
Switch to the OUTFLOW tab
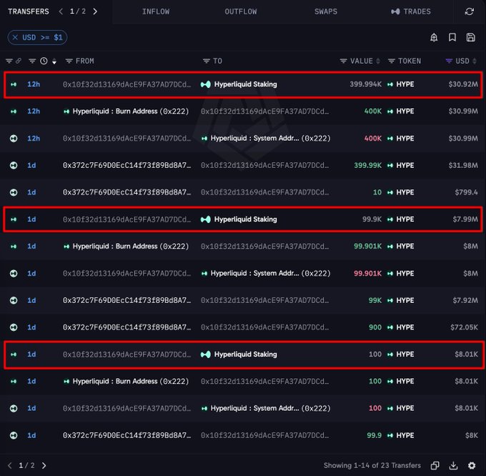(x=241, y=11)
